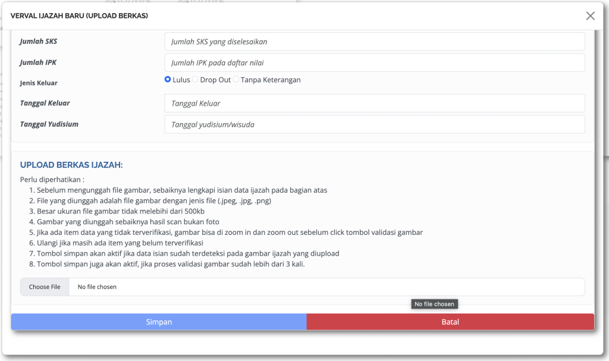This screenshot has width=609, height=361.
Task: Click the Tanggal Yudisium field label
Action: pos(49,124)
